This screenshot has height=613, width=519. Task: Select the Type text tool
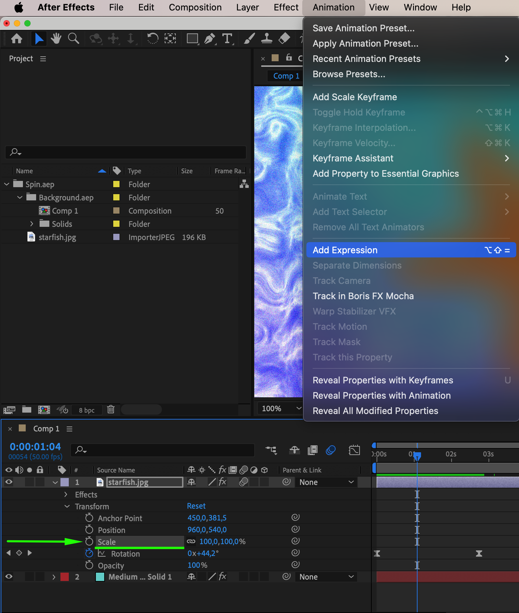tap(227, 38)
